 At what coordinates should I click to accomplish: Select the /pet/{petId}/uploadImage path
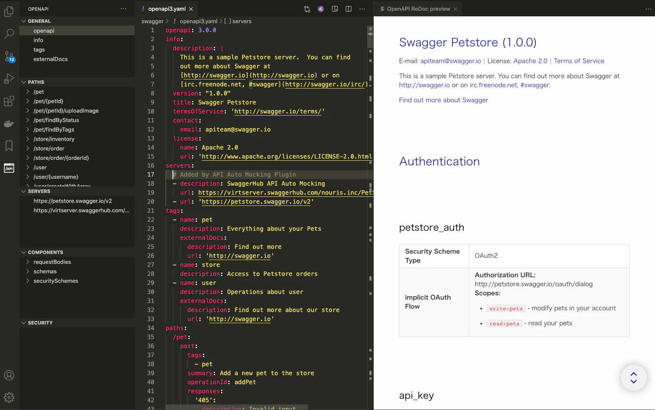coord(77,110)
